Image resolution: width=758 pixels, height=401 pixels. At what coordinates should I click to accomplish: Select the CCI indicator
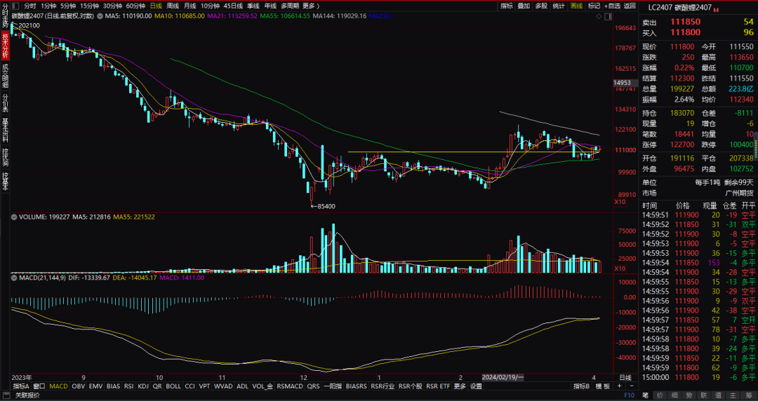click(x=190, y=386)
